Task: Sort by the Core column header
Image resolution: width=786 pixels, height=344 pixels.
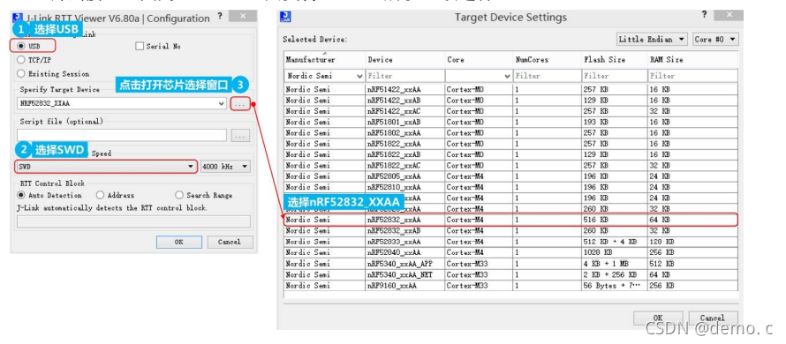Action: [x=479, y=60]
